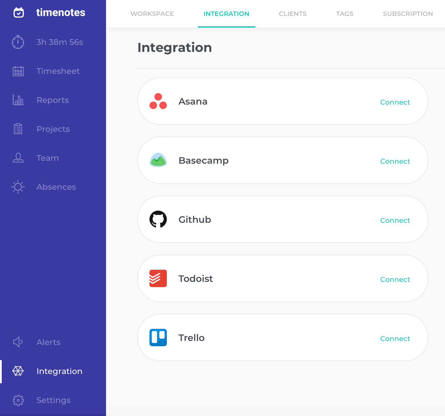Click the timenotes brand name

pos(61,12)
